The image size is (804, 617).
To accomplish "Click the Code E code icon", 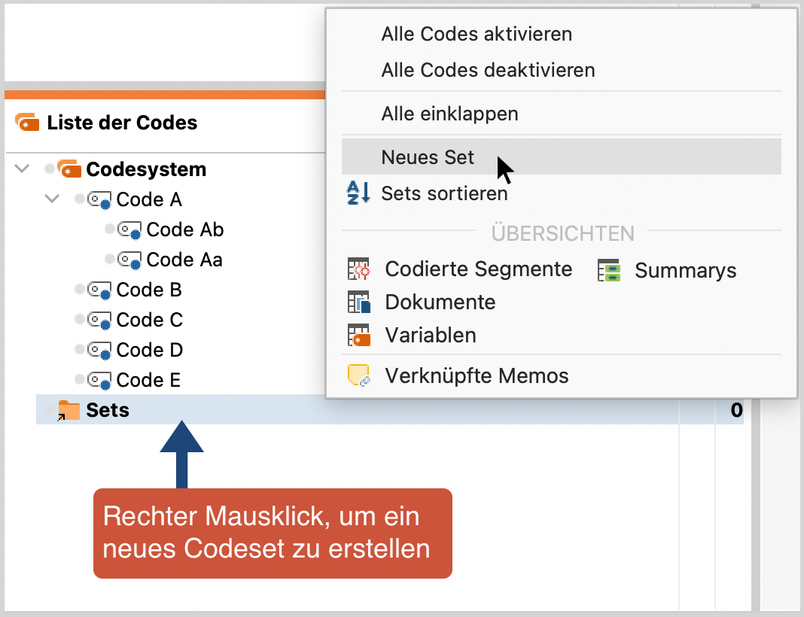I will click(x=99, y=380).
